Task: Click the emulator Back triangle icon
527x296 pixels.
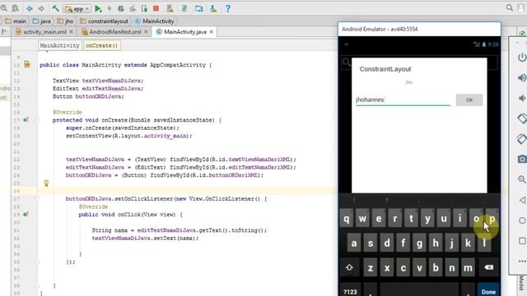Action: coord(522,200)
